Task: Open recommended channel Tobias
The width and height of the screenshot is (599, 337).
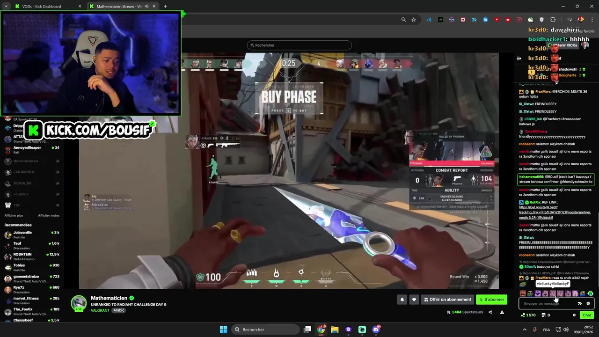Action: (32, 267)
